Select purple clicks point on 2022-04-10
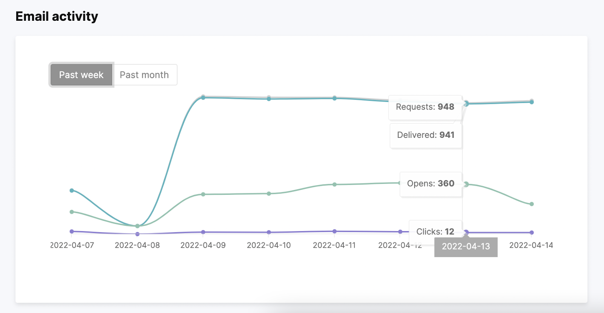604x313 pixels. point(269,232)
